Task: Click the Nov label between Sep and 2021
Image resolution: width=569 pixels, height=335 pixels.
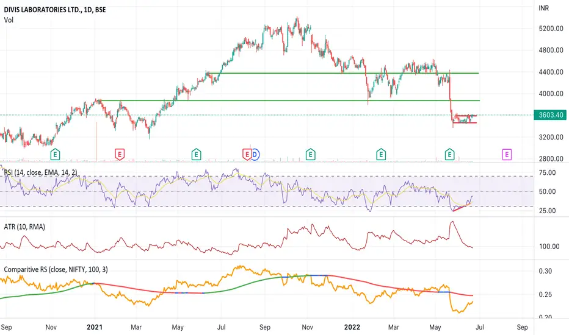Action: (51, 327)
